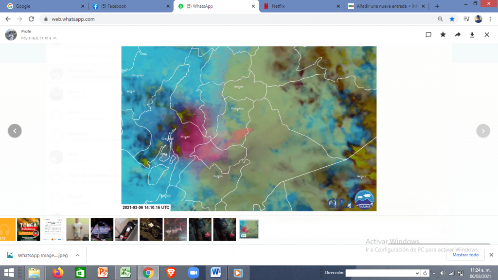Switch to Chrome on the taskbar
The width and height of the screenshot is (498, 280).
pyautogui.click(x=148, y=273)
